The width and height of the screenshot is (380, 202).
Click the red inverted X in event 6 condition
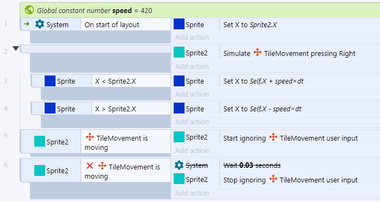point(90,166)
